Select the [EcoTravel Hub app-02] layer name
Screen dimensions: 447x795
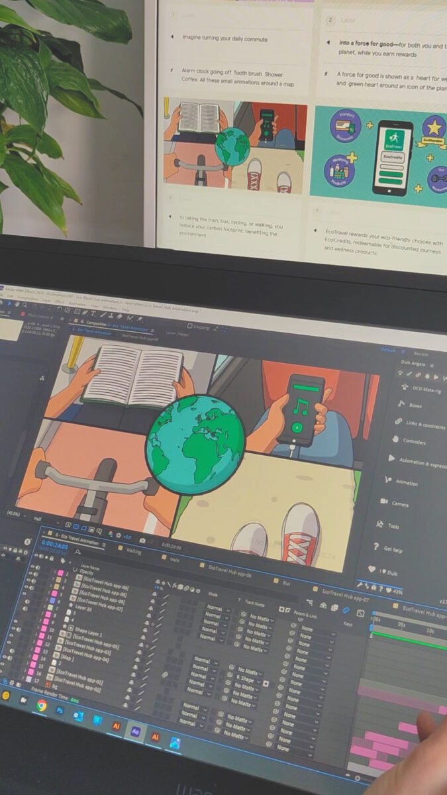(x=77, y=684)
